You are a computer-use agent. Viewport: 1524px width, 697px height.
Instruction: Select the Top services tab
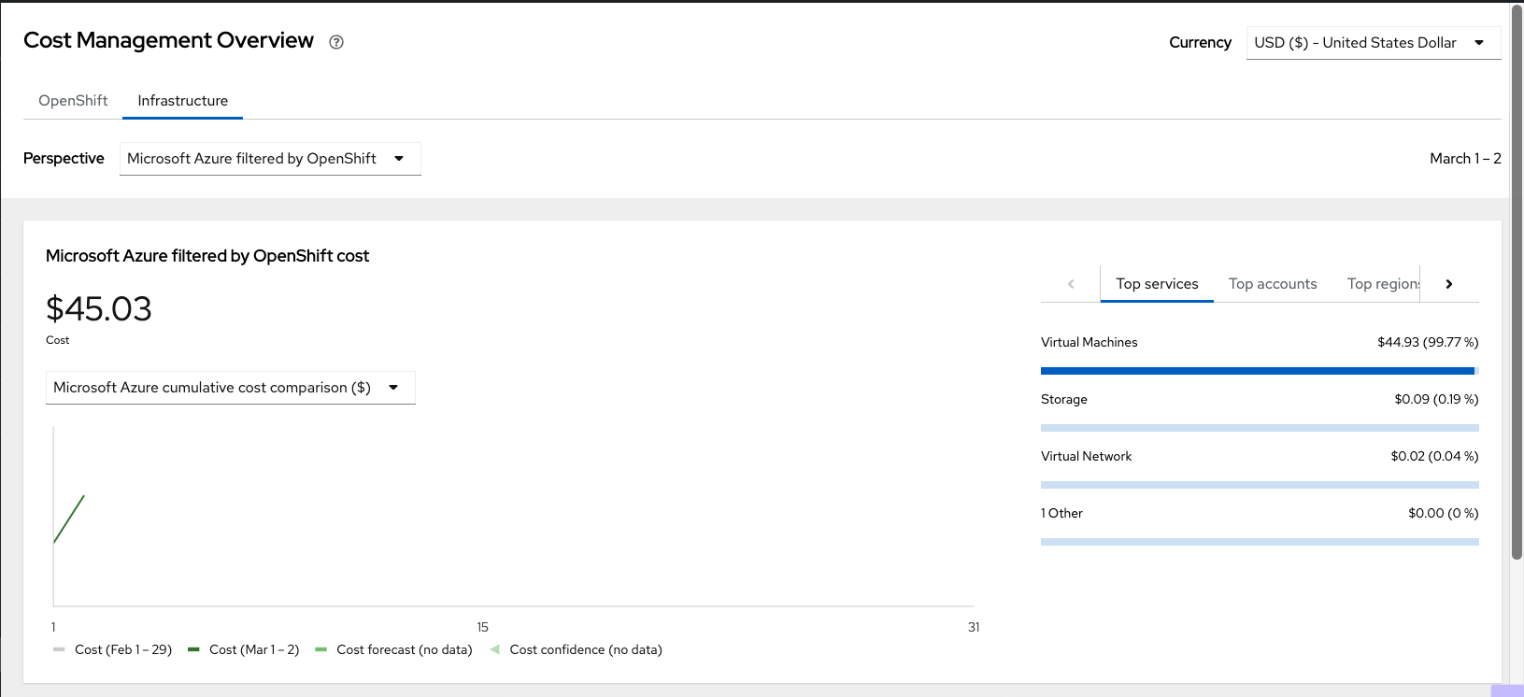(1157, 284)
